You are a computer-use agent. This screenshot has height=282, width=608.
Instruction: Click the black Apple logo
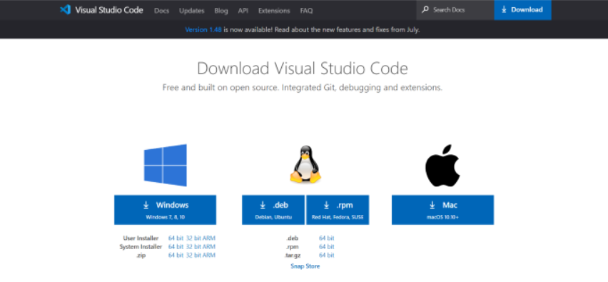pos(442,166)
